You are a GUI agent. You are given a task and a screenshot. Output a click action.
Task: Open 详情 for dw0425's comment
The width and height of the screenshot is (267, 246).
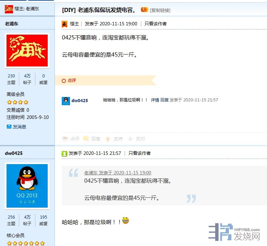coord(155,100)
